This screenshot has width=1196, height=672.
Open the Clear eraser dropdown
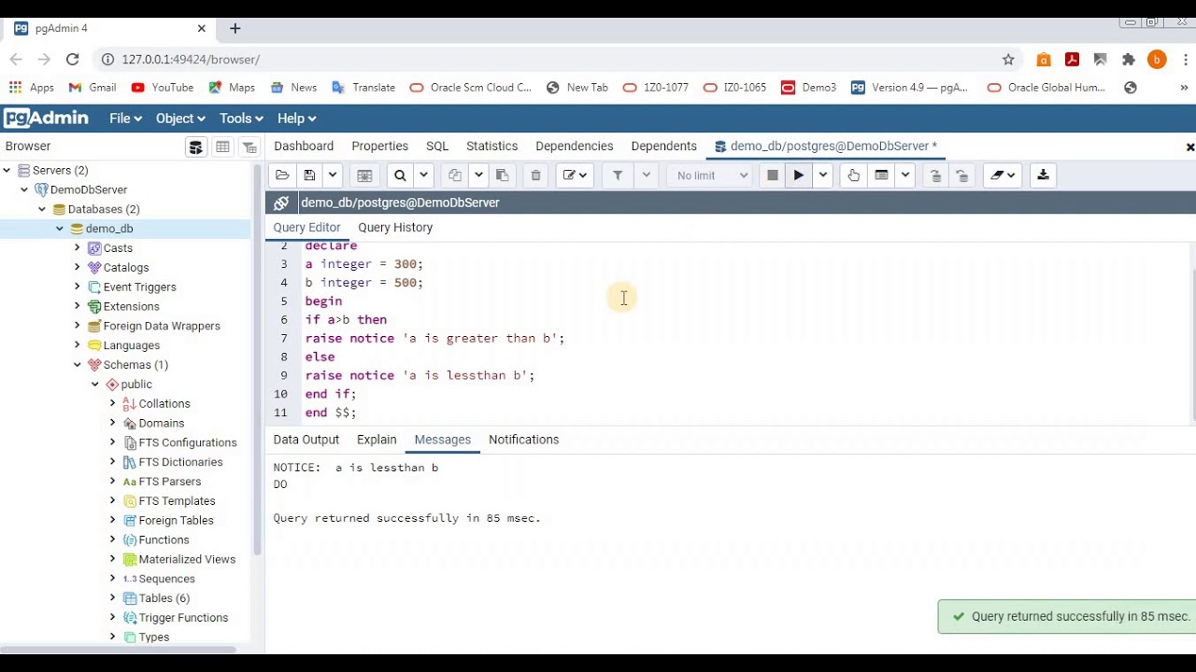(x=1004, y=175)
